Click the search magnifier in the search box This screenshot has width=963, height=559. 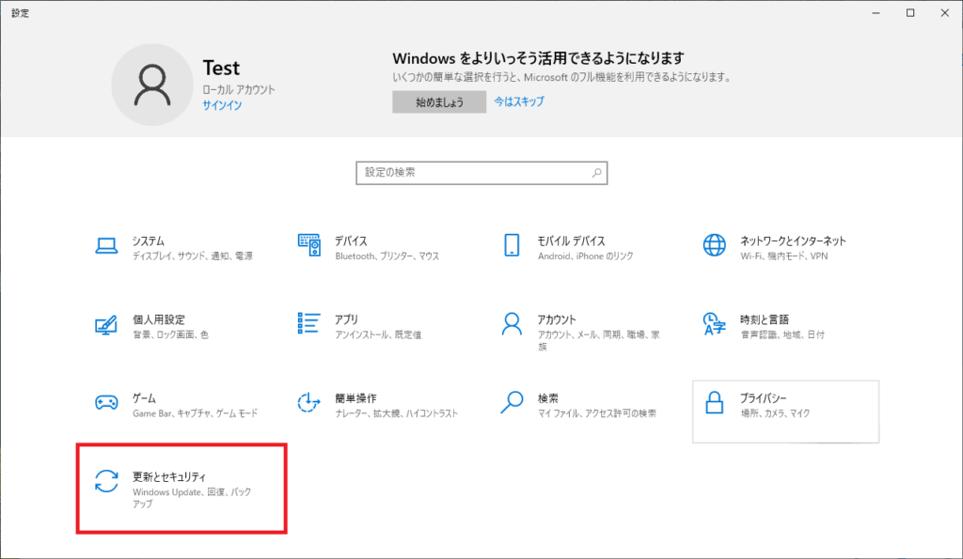(x=595, y=173)
